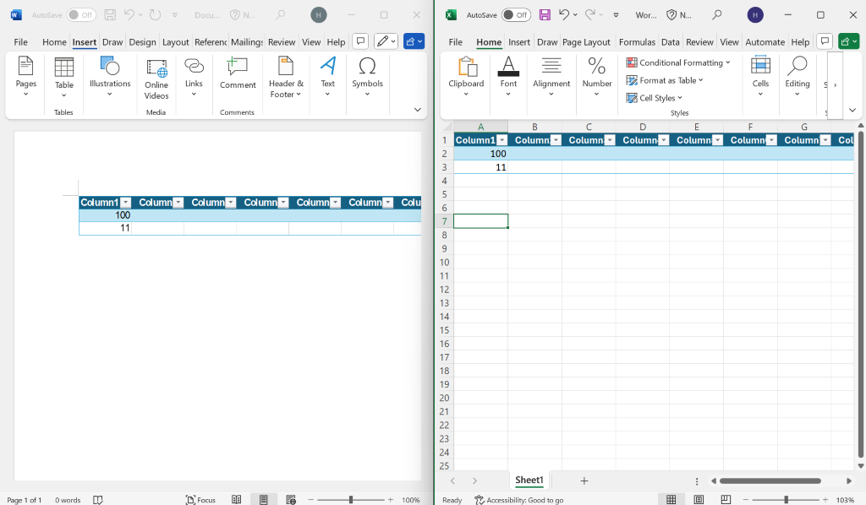Open Cells group in Excel

(x=760, y=77)
